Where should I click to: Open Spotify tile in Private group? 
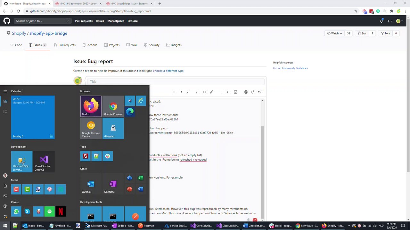(x=49, y=211)
